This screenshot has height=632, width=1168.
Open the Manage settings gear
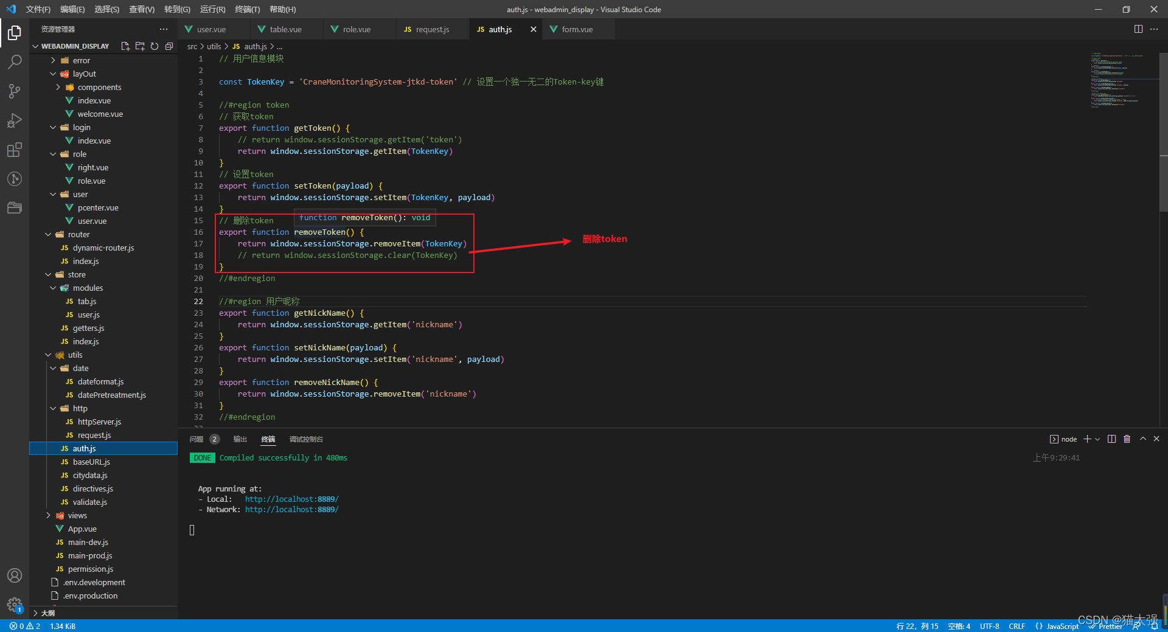click(15, 605)
